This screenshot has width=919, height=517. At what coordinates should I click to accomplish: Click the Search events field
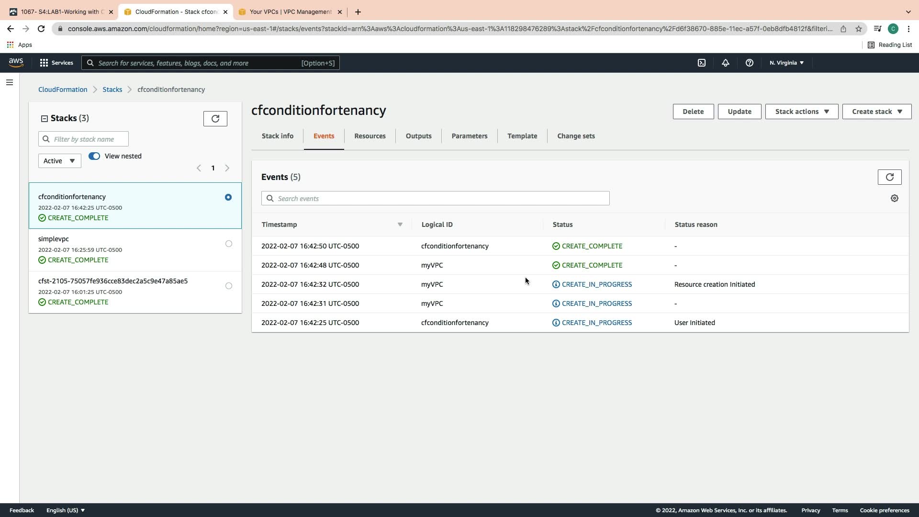point(435,198)
